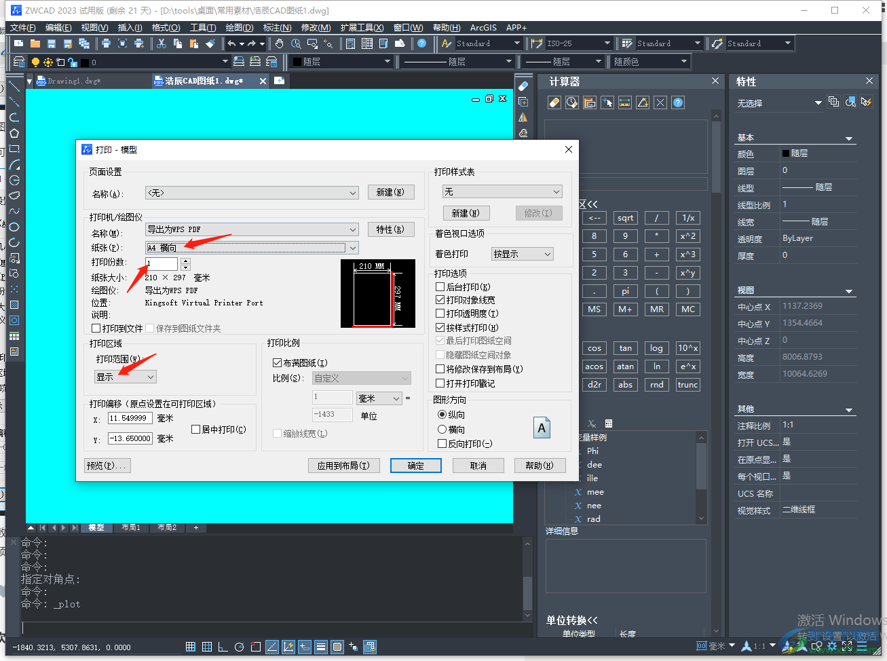Enable Plot to file checkbox
Image resolution: width=887 pixels, height=661 pixels.
96,328
